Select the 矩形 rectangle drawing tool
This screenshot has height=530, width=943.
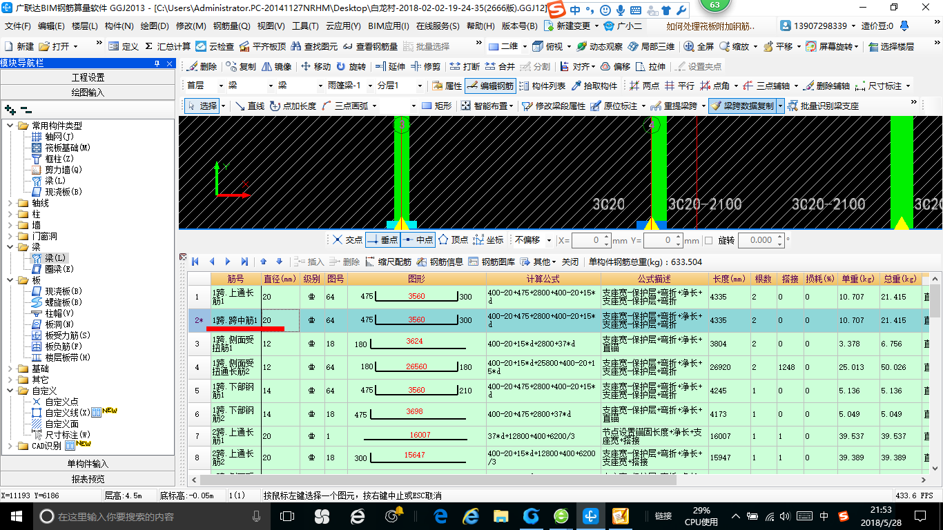(x=437, y=106)
